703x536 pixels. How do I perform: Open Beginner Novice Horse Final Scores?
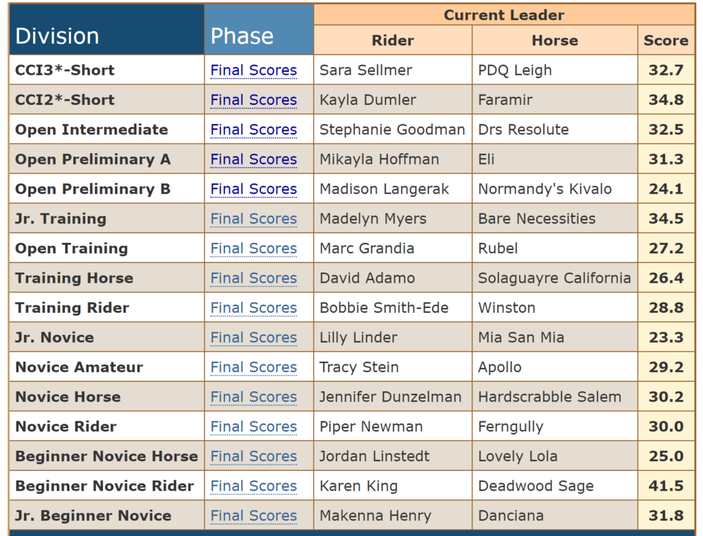[254, 456]
